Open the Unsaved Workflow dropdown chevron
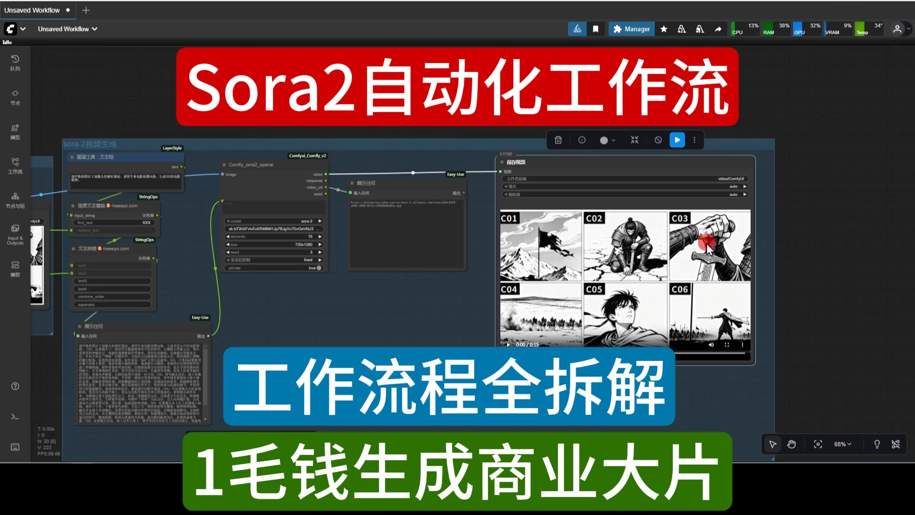The height and width of the screenshot is (515, 915). point(94,29)
